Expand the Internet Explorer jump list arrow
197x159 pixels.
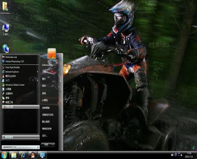[38, 72]
